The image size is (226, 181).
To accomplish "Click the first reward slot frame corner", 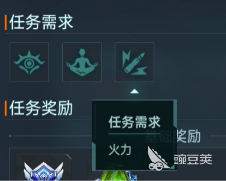I will click(69, 157).
